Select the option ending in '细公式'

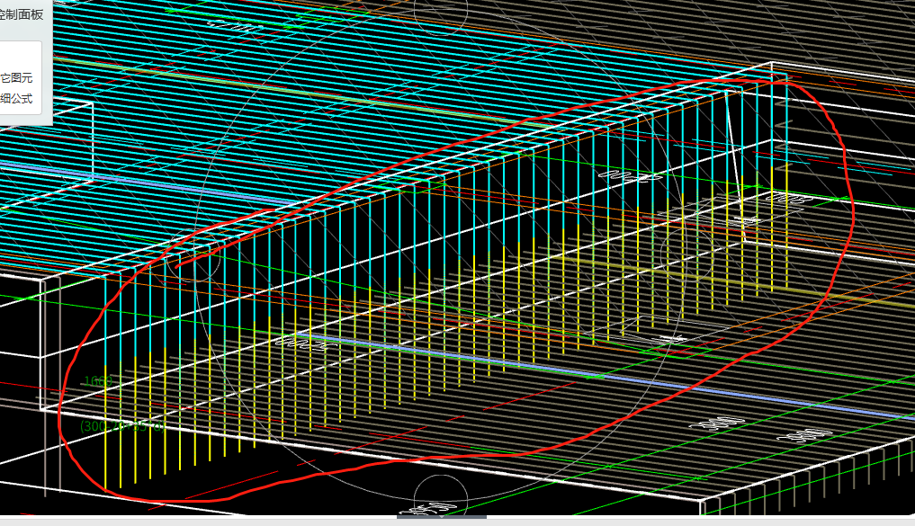point(16,99)
